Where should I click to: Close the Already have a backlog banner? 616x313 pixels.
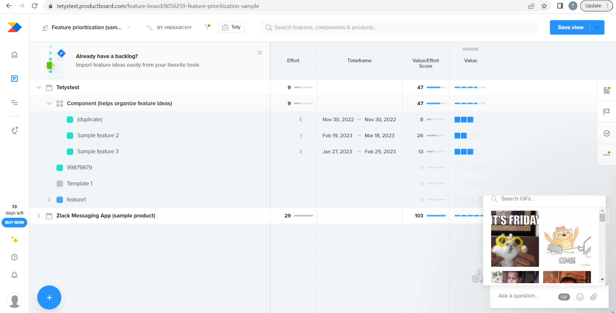(x=260, y=53)
